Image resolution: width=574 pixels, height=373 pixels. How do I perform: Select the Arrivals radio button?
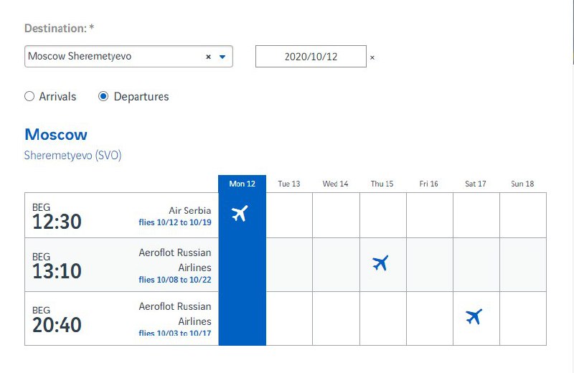(x=29, y=96)
